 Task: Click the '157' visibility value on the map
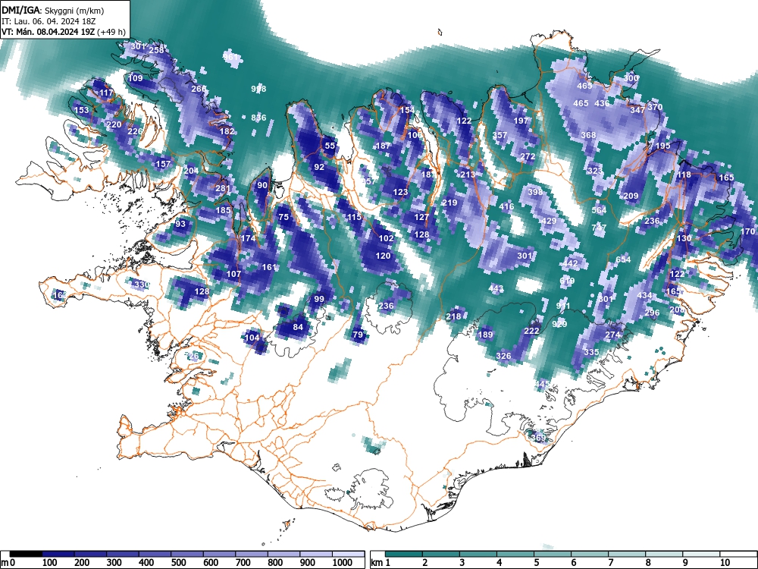[163, 164]
